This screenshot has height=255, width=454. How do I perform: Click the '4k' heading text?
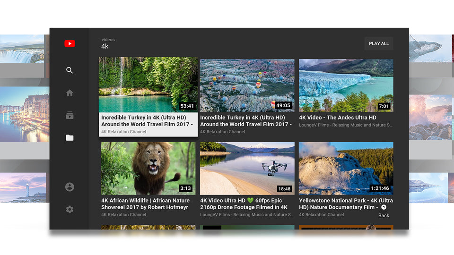click(105, 46)
